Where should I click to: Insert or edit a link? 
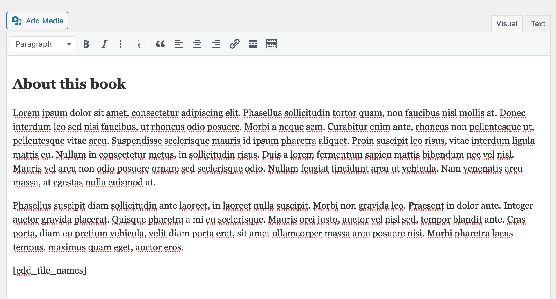click(234, 44)
